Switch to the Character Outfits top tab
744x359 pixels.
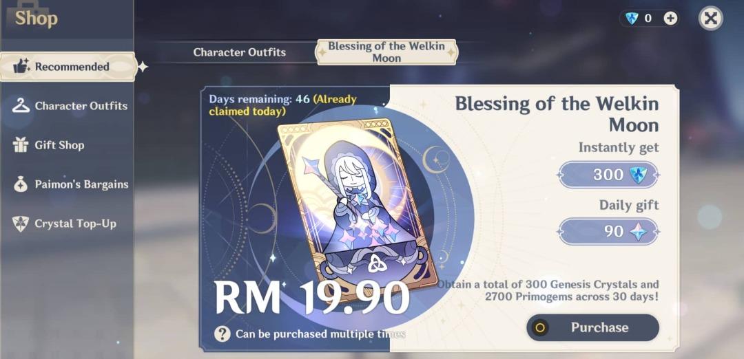239,52
